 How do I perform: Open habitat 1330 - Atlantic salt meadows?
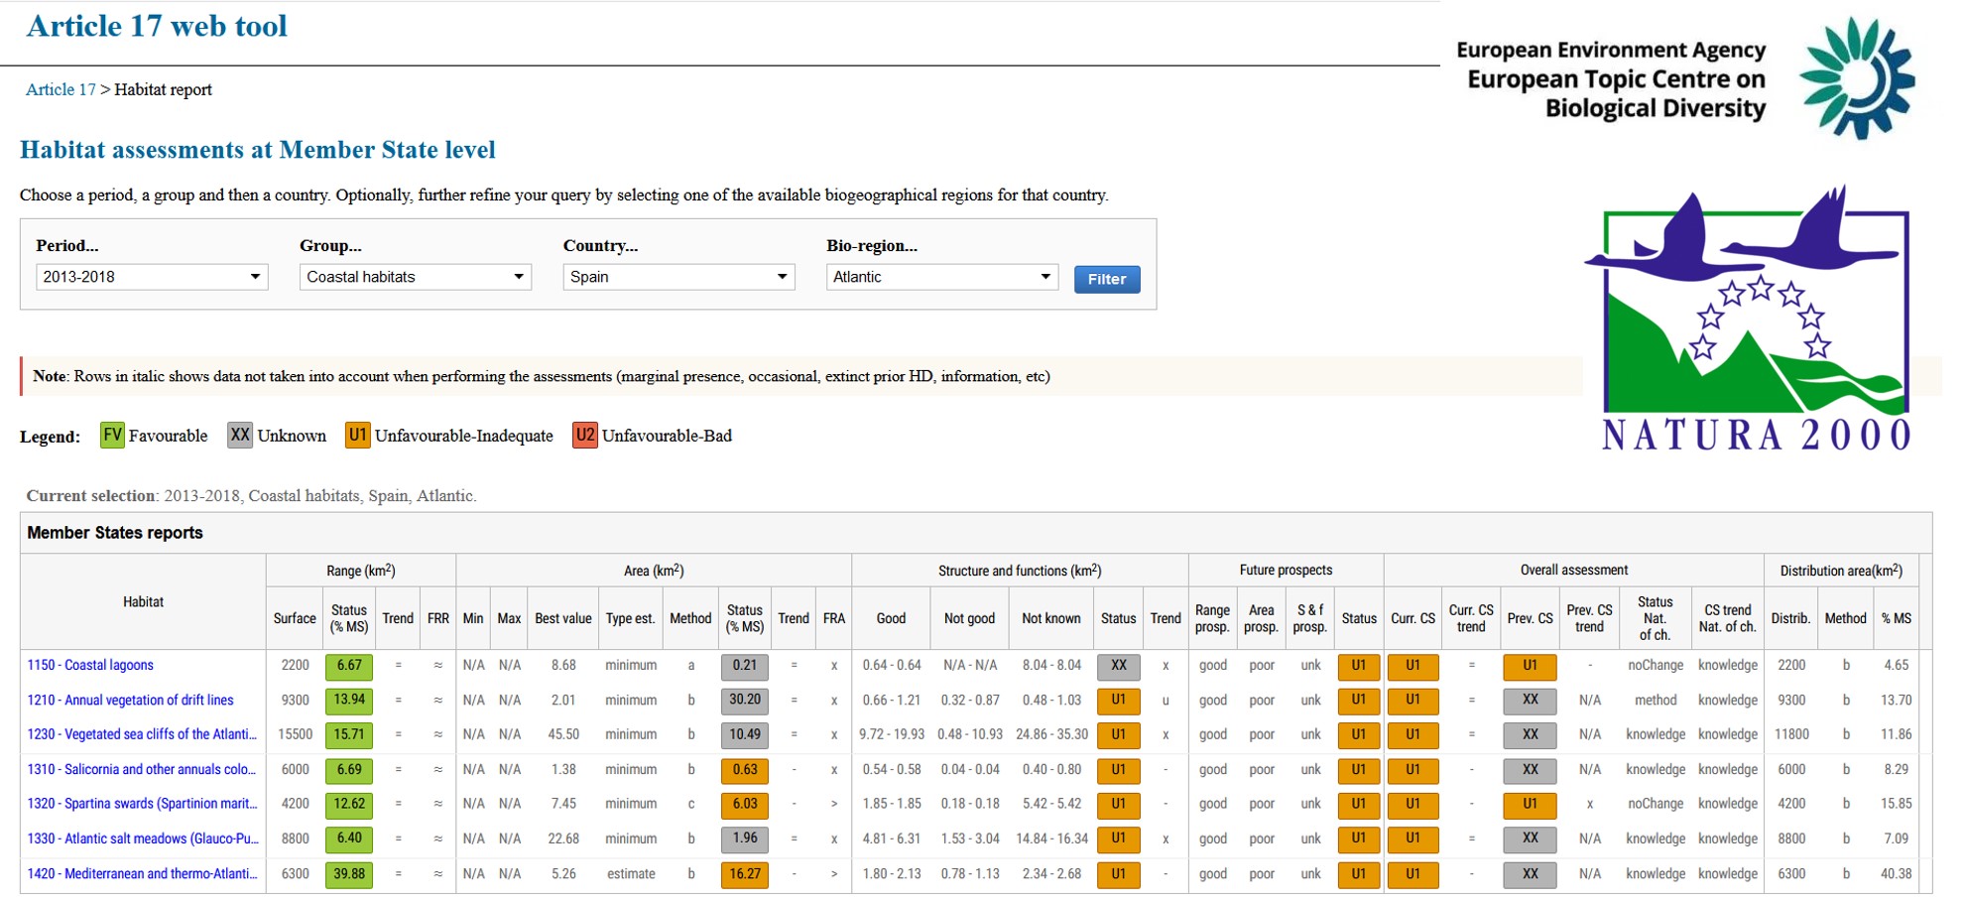coord(143,838)
